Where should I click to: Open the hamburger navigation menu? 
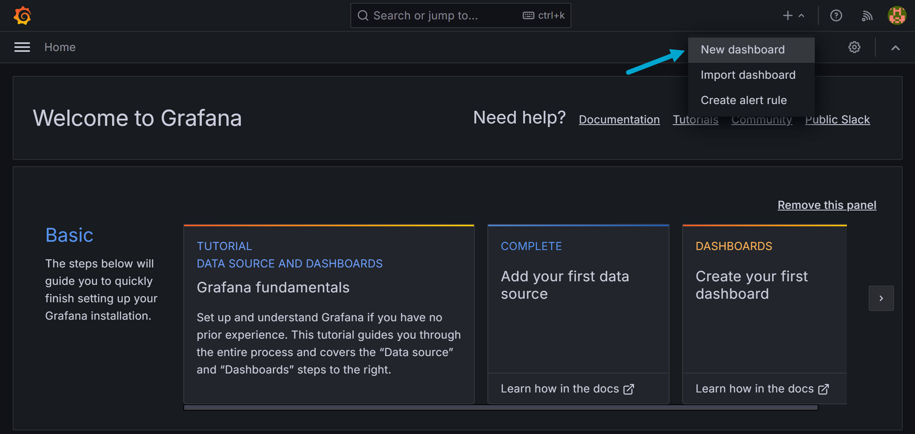pyautogui.click(x=22, y=47)
